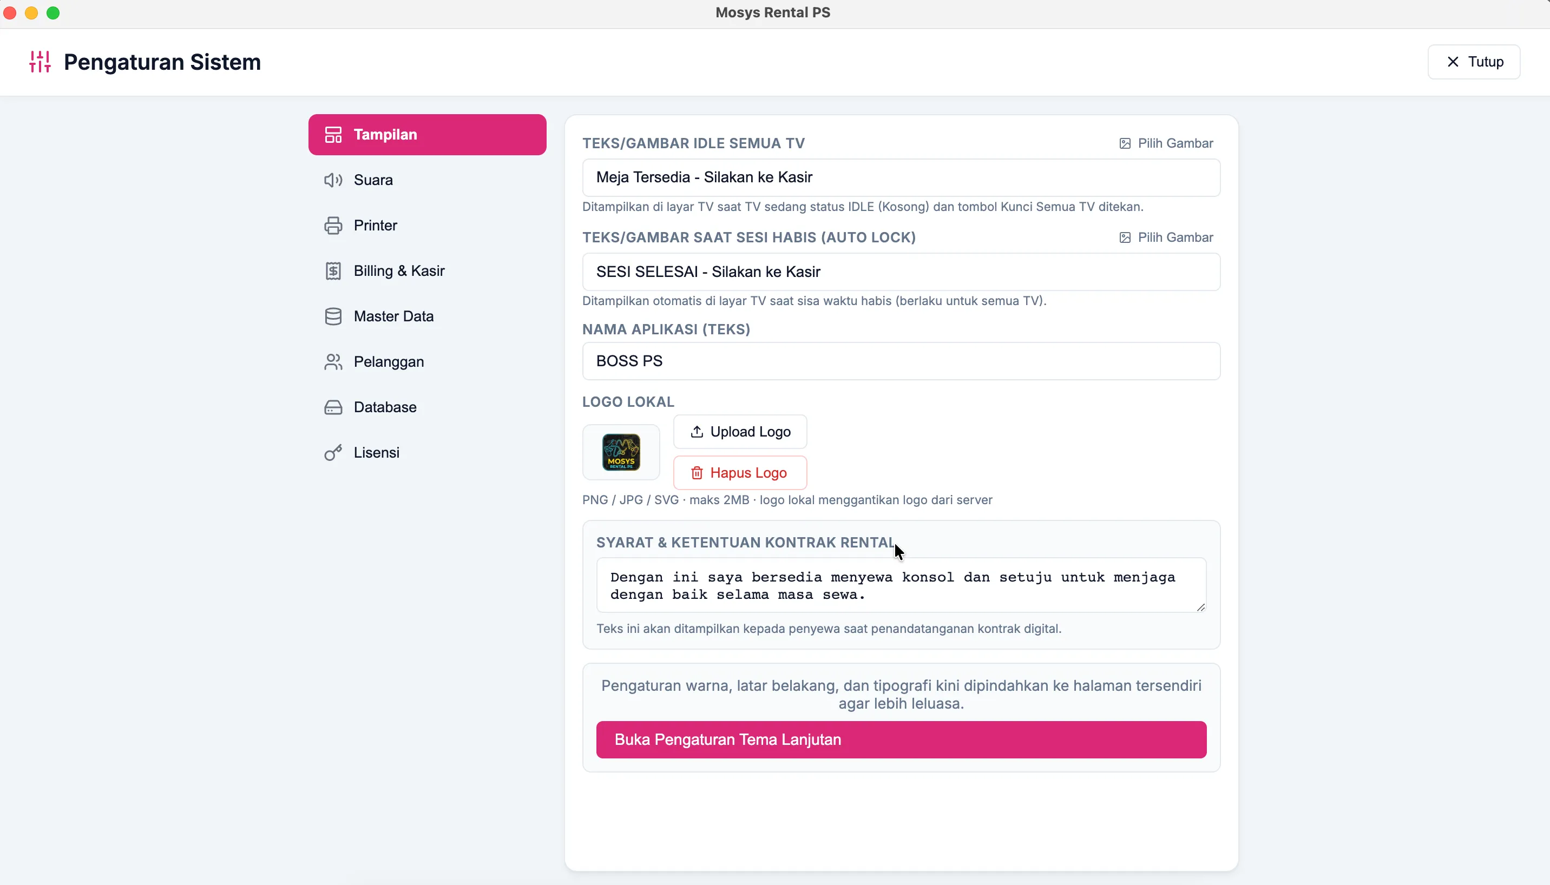Click the Pelanggan people icon
1550x885 pixels.
click(333, 362)
